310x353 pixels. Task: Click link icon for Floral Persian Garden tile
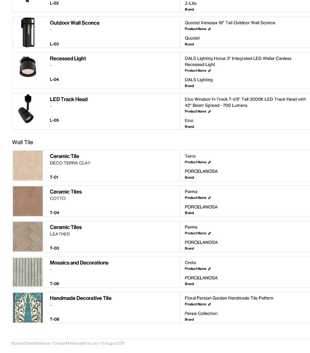pyautogui.click(x=209, y=304)
